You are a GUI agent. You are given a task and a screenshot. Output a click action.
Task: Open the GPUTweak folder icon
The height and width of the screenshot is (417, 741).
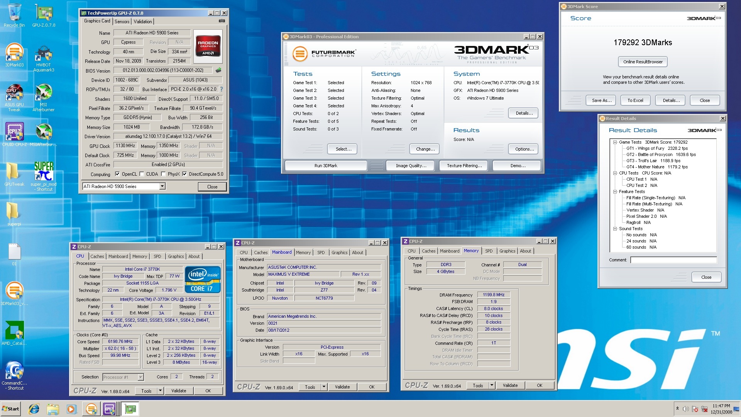tap(14, 174)
